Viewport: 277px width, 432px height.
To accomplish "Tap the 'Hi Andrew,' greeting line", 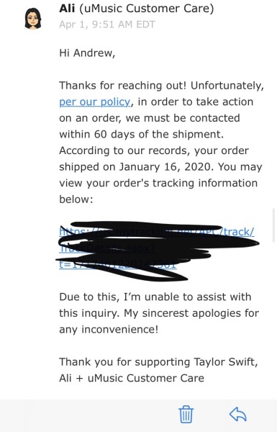I will pos(87,53).
